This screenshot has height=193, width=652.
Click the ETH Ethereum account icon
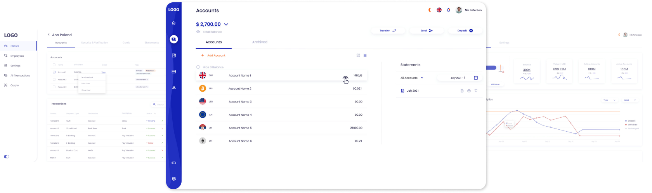(x=203, y=141)
